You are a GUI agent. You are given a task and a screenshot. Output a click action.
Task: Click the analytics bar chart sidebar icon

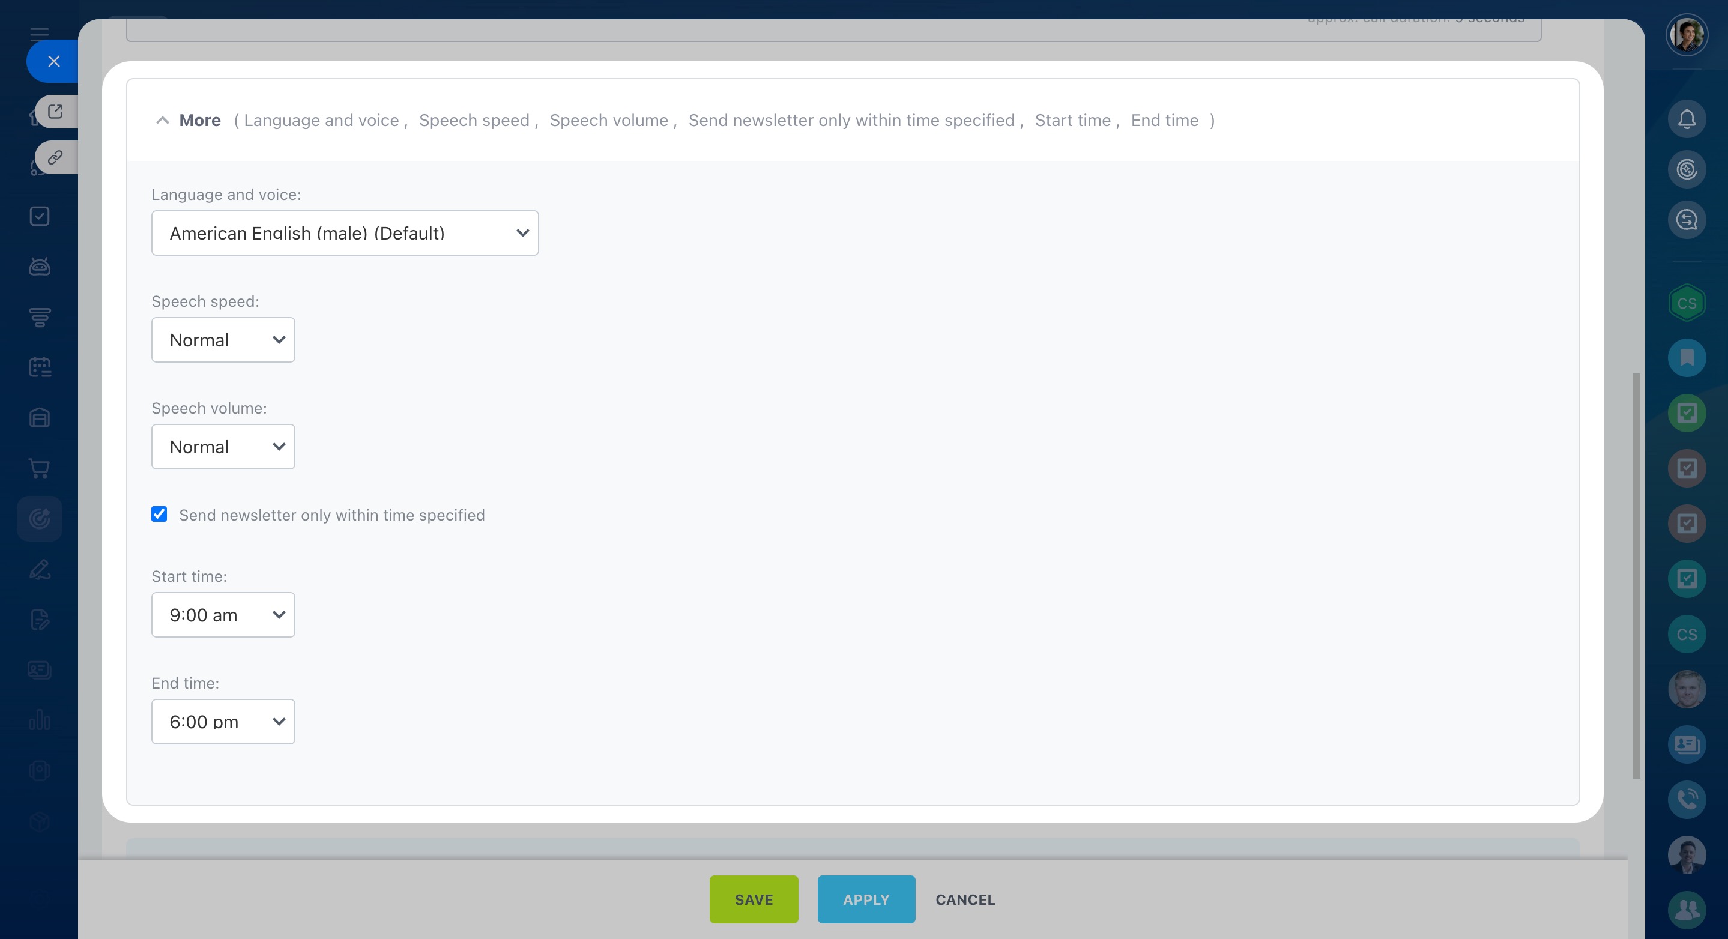[x=40, y=720]
